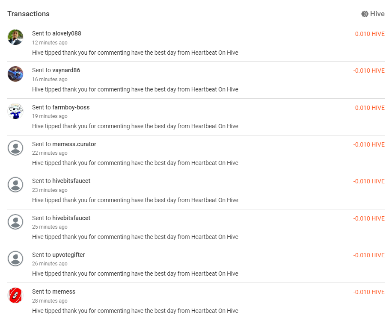This screenshot has height=315, width=389.
Task: Click avatar of hivebitsfaucet, 25 minutes ago
Action: coord(15,221)
